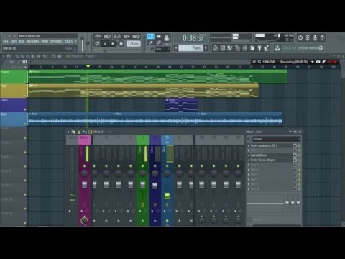
Task: Select the Piano playlist track header
Action: [14, 76]
